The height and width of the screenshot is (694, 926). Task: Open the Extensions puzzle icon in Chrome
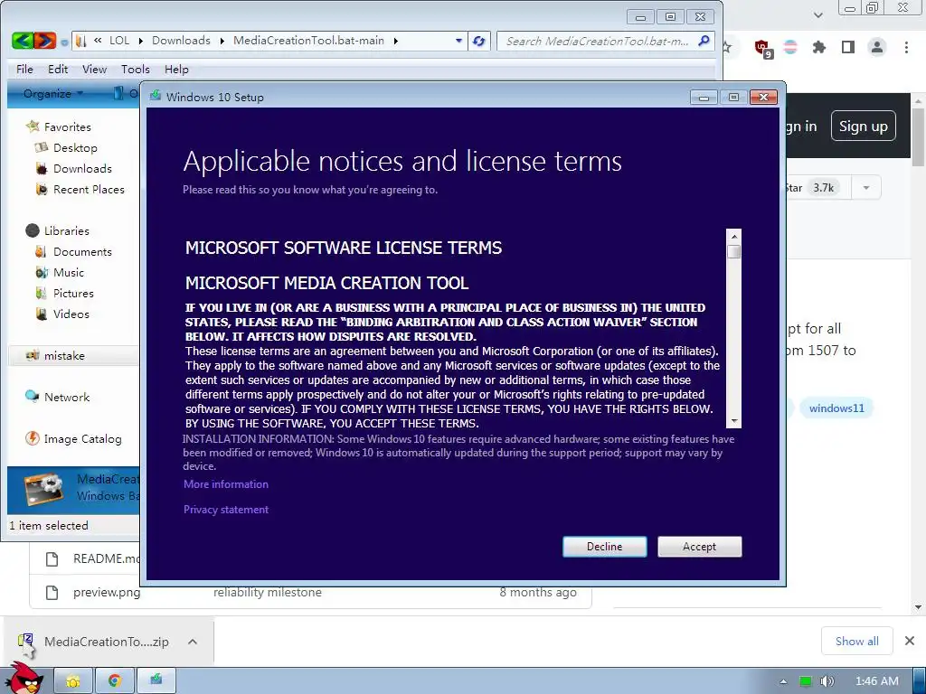pos(819,47)
